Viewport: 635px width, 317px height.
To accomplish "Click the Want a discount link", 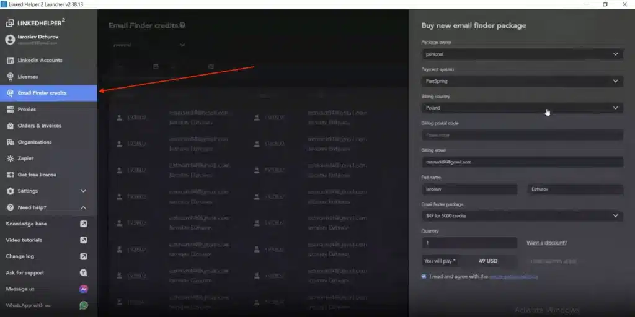I will [x=546, y=243].
